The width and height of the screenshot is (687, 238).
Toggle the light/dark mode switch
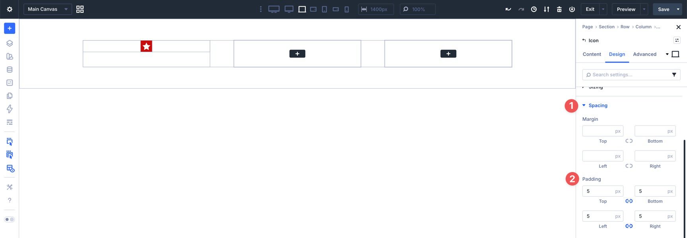click(10, 219)
